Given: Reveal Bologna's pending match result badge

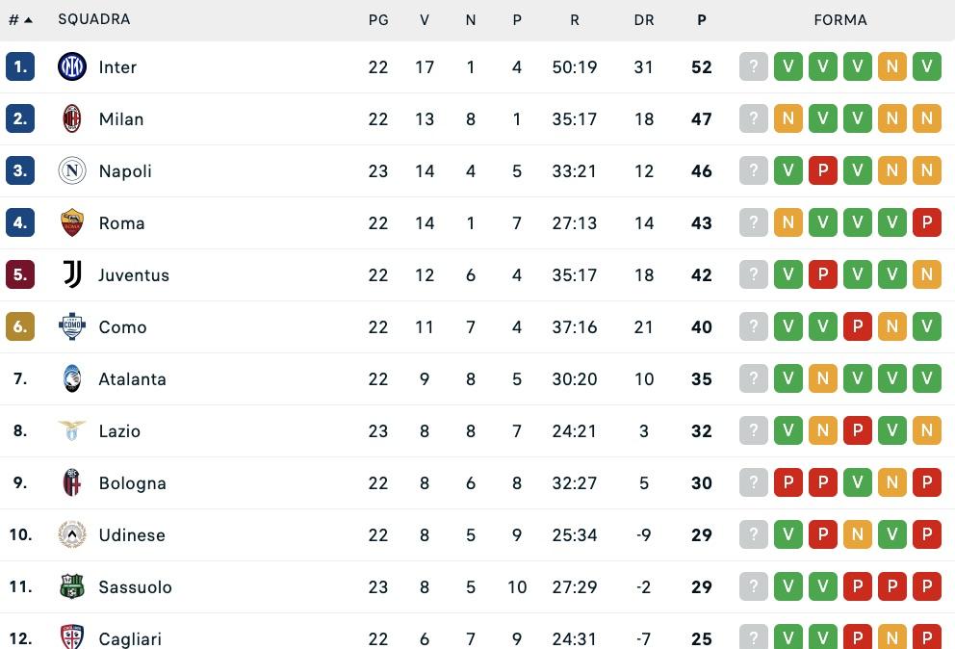Looking at the screenshot, I should click(754, 482).
